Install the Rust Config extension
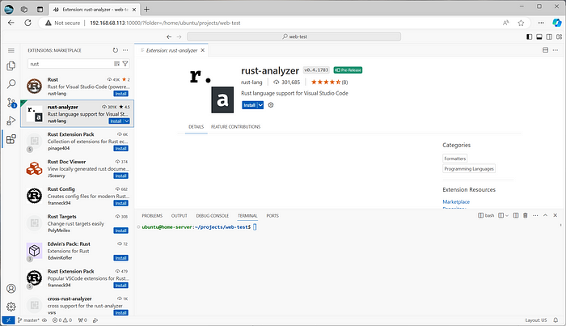 pos(121,204)
